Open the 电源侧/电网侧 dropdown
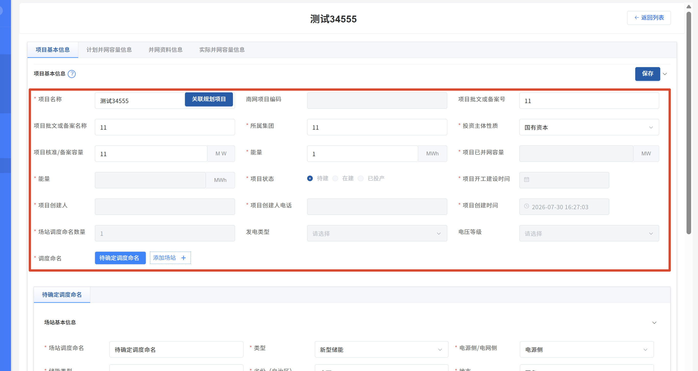This screenshot has height=371, width=698. pyautogui.click(x=587, y=349)
